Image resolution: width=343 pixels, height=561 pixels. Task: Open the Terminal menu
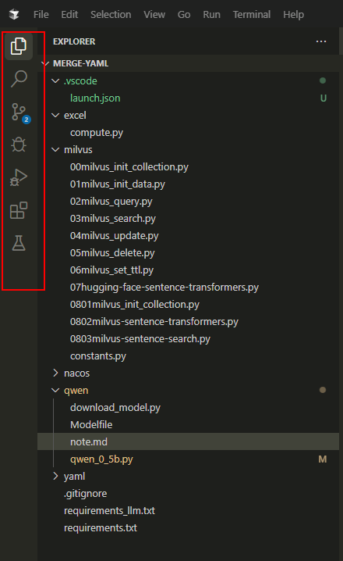pos(252,14)
